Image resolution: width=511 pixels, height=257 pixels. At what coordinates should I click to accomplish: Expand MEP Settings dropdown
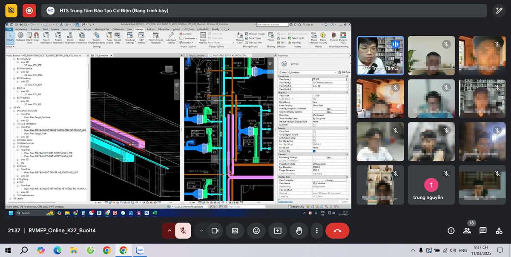coord(141,38)
